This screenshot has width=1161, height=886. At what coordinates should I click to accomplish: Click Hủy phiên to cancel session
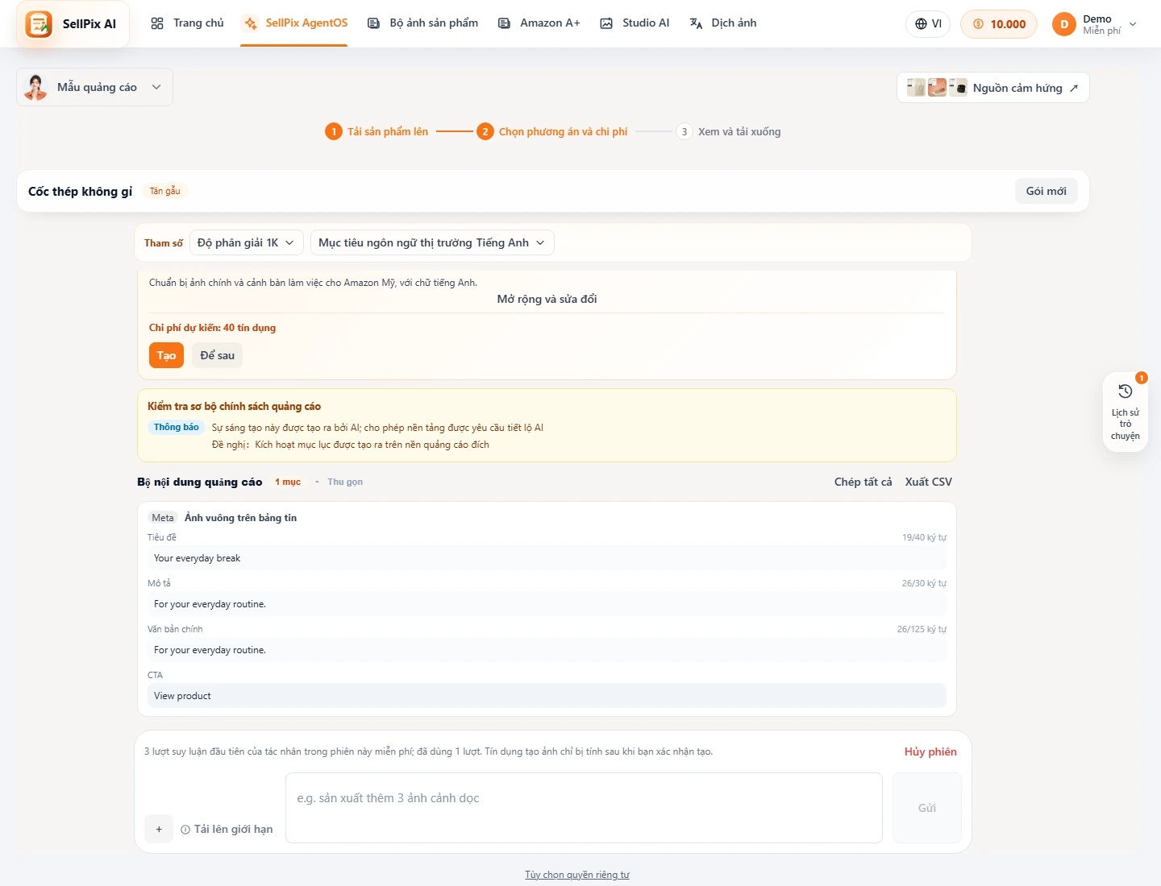coord(930,751)
